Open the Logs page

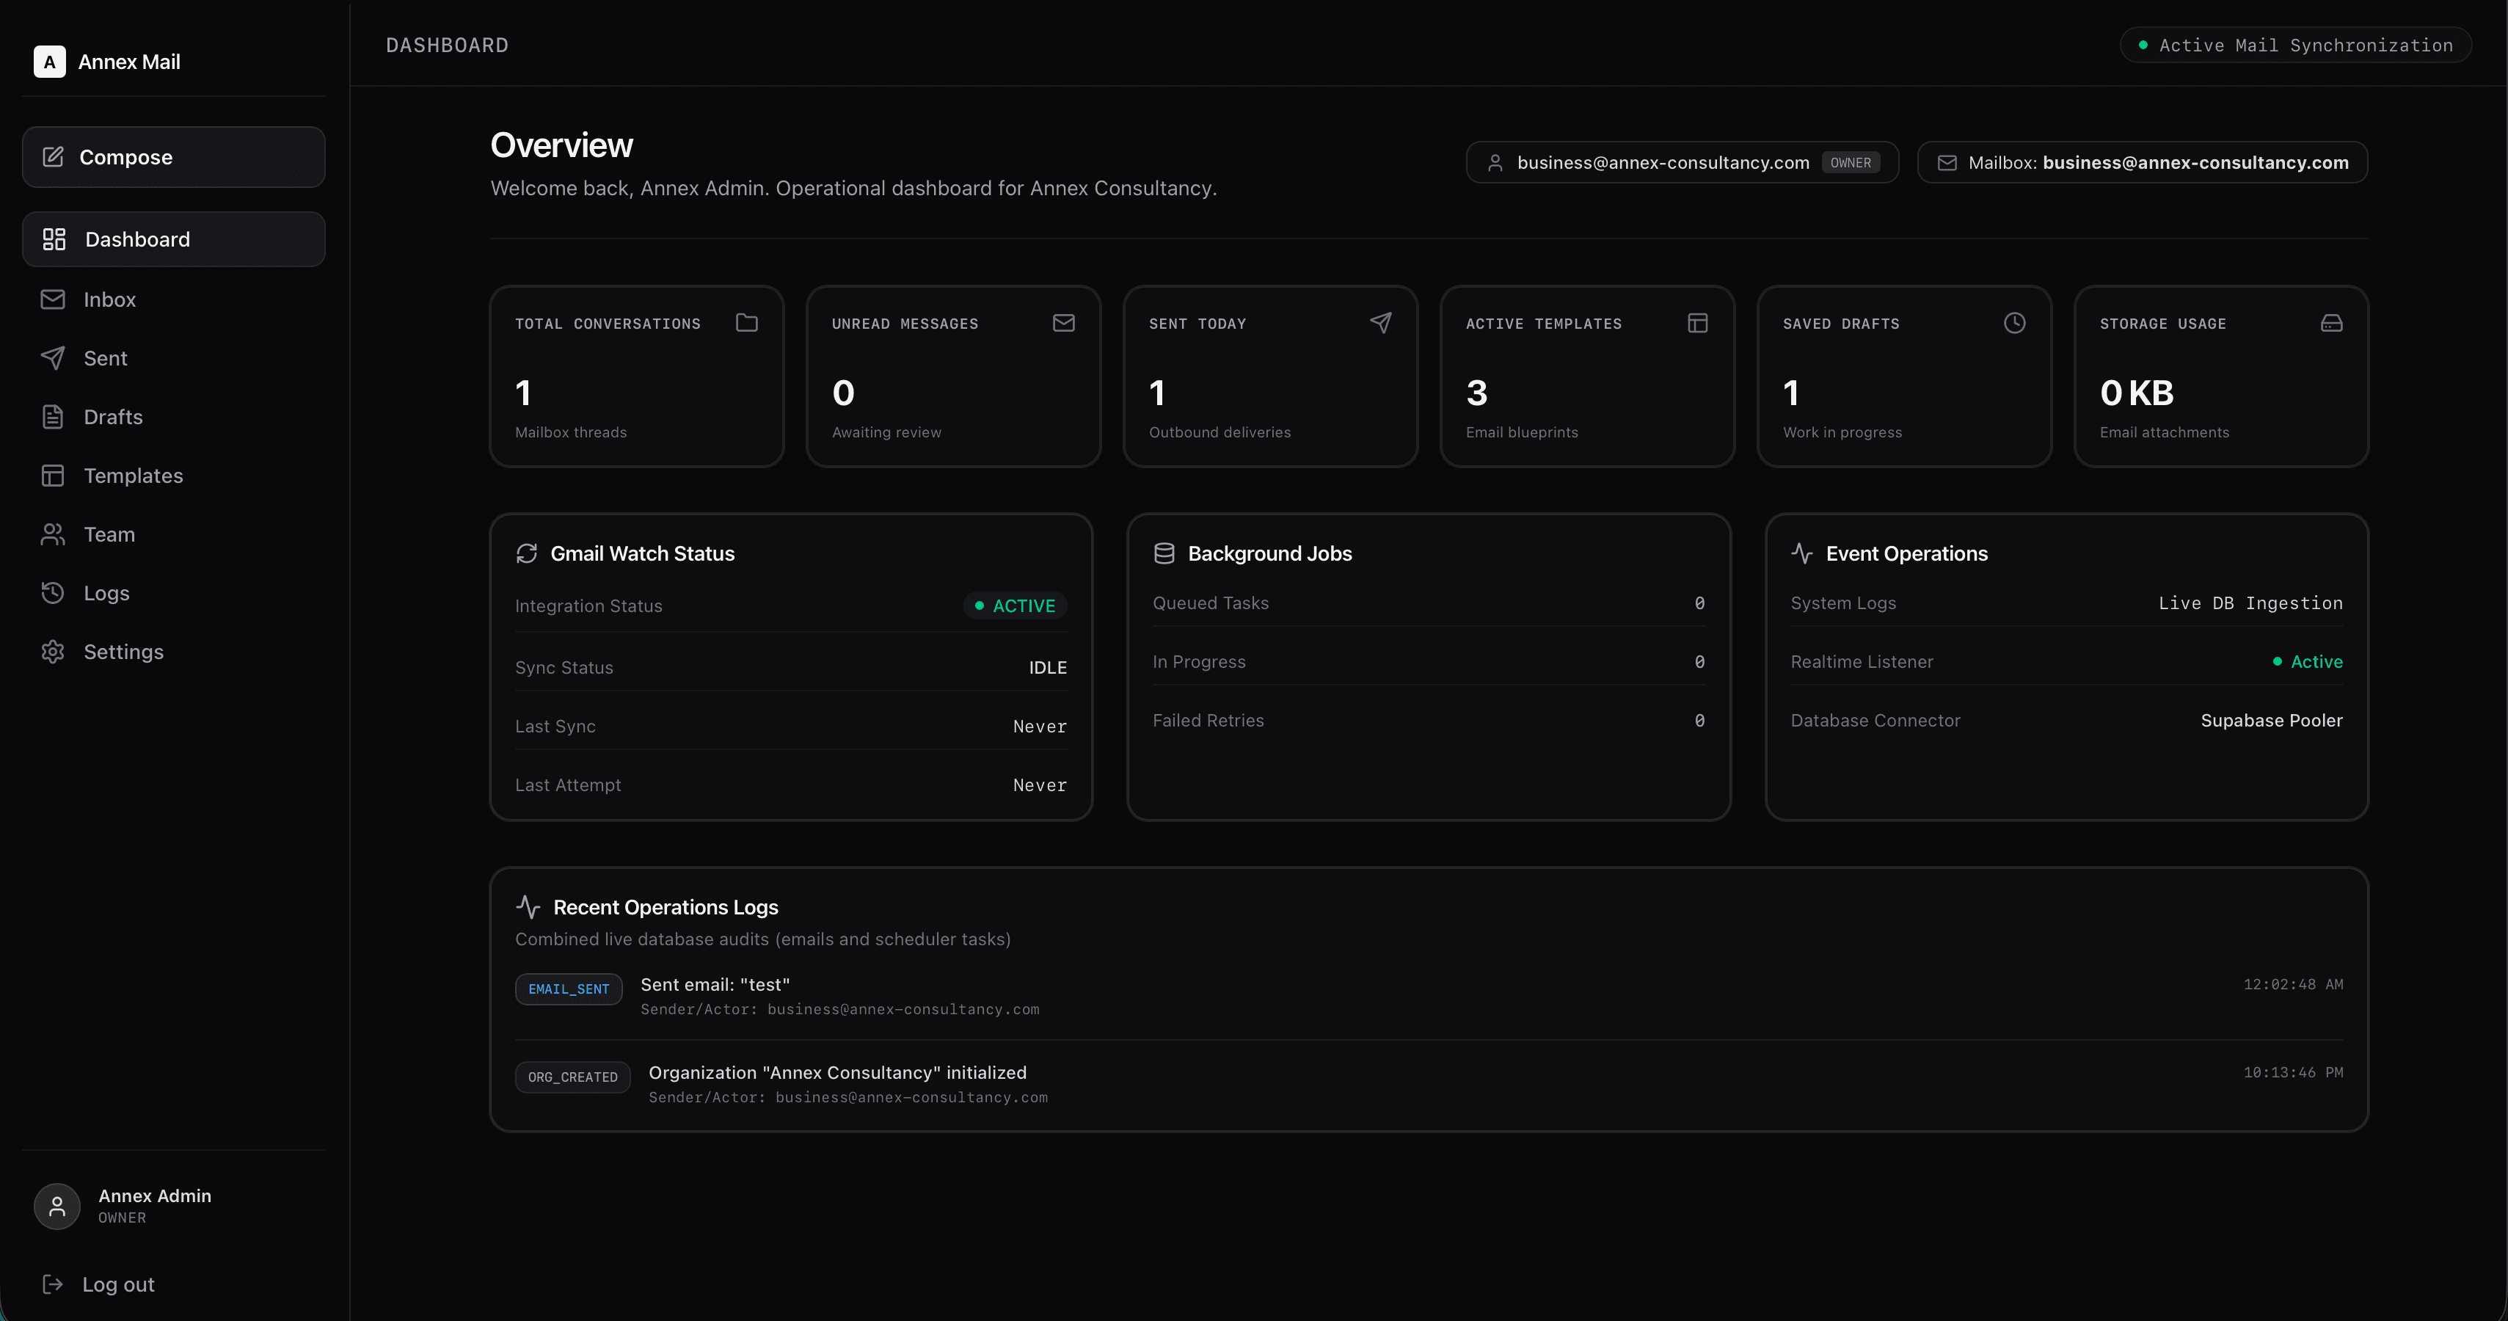pyautogui.click(x=173, y=593)
